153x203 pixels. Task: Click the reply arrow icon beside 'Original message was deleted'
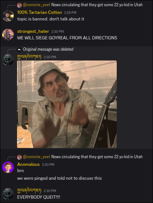tap(19, 50)
